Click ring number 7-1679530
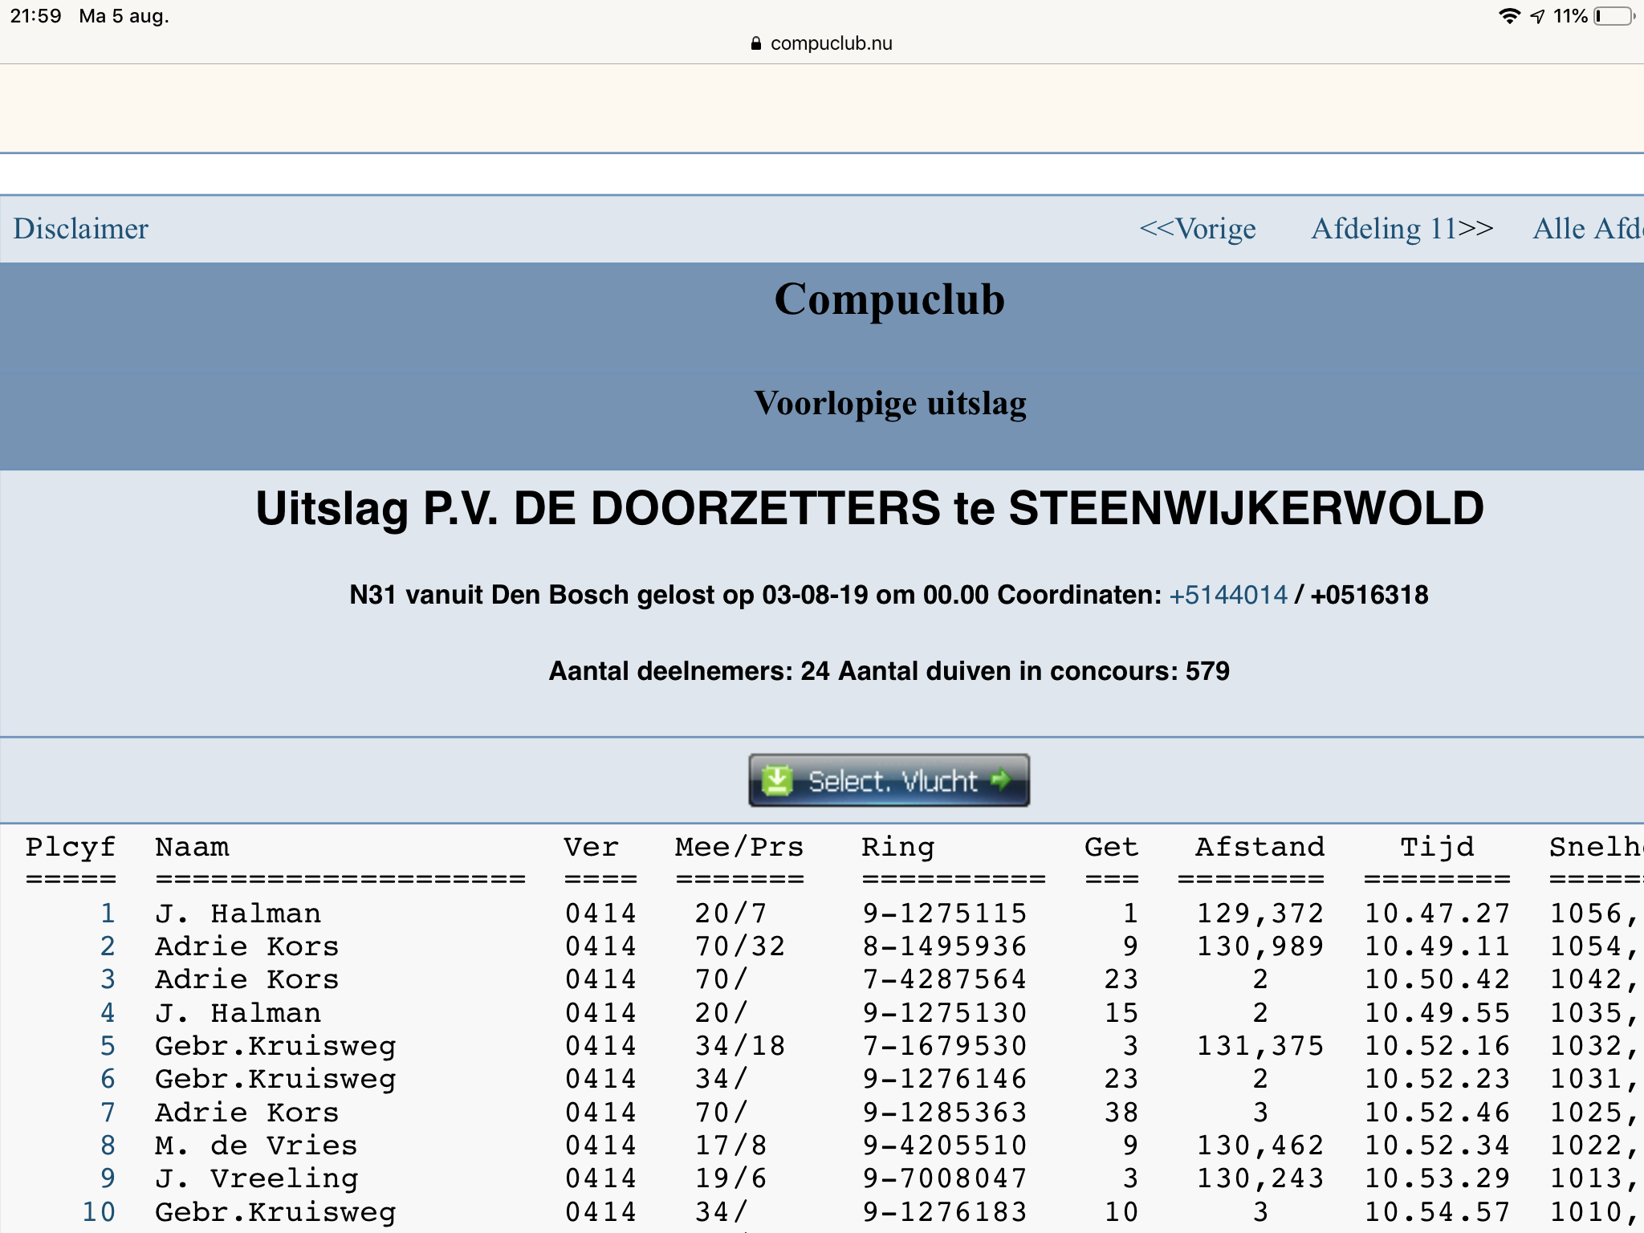This screenshot has width=1644, height=1233. (945, 1046)
